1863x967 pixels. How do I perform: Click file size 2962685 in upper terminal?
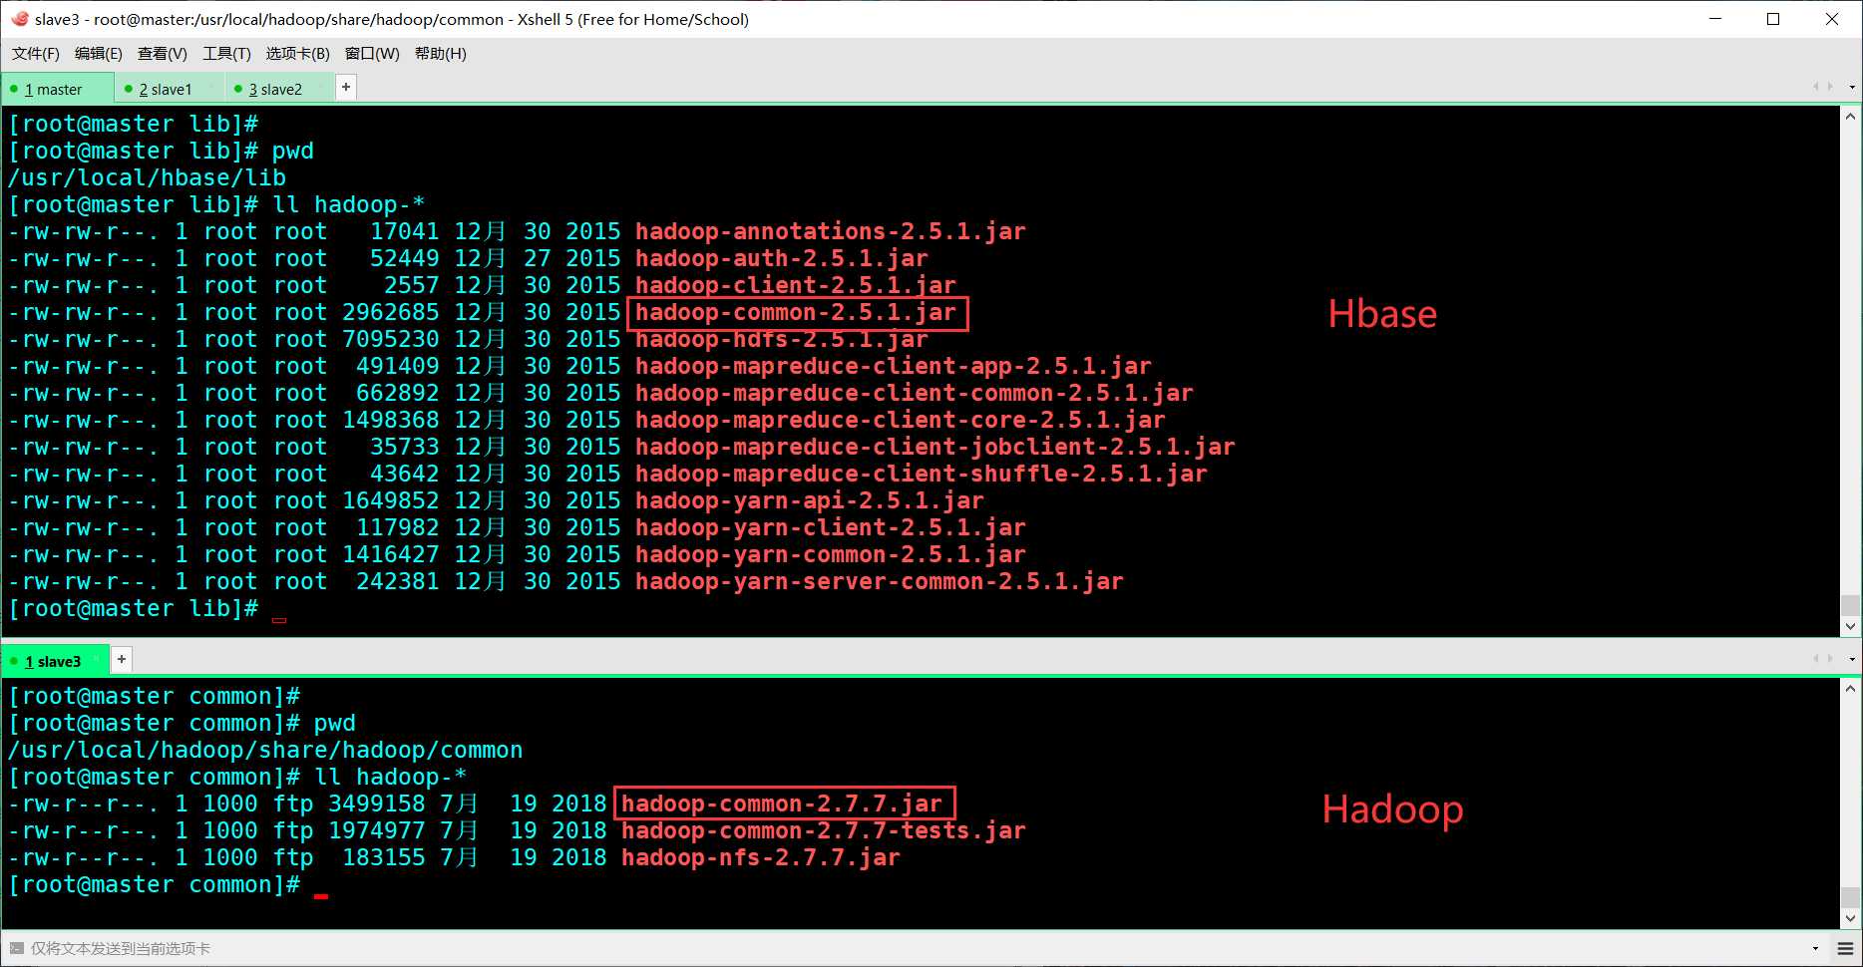point(390,312)
